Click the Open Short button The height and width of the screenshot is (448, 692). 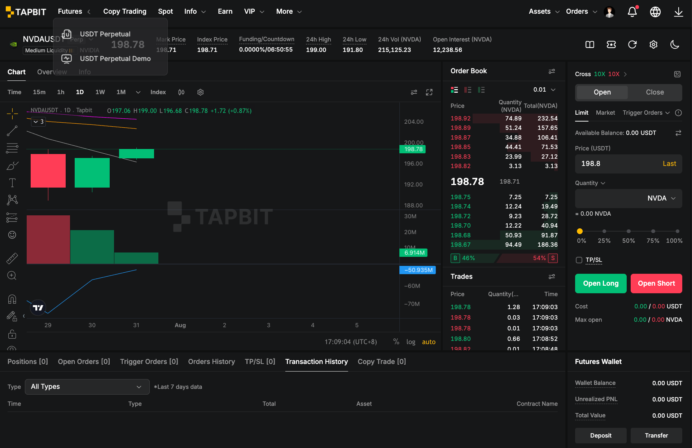pyautogui.click(x=656, y=284)
